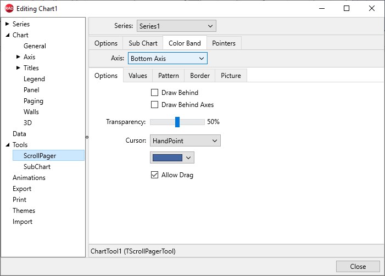Select General in the tree

coord(35,46)
